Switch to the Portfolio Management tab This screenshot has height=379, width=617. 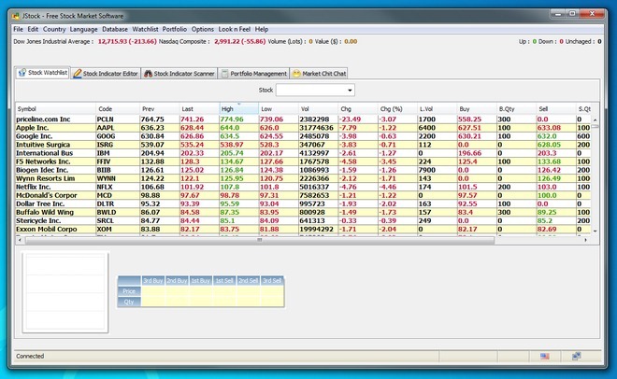254,74
